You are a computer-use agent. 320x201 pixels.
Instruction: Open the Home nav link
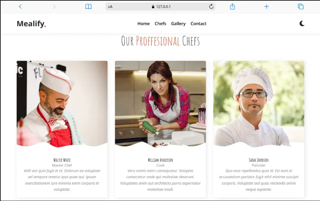tap(143, 24)
